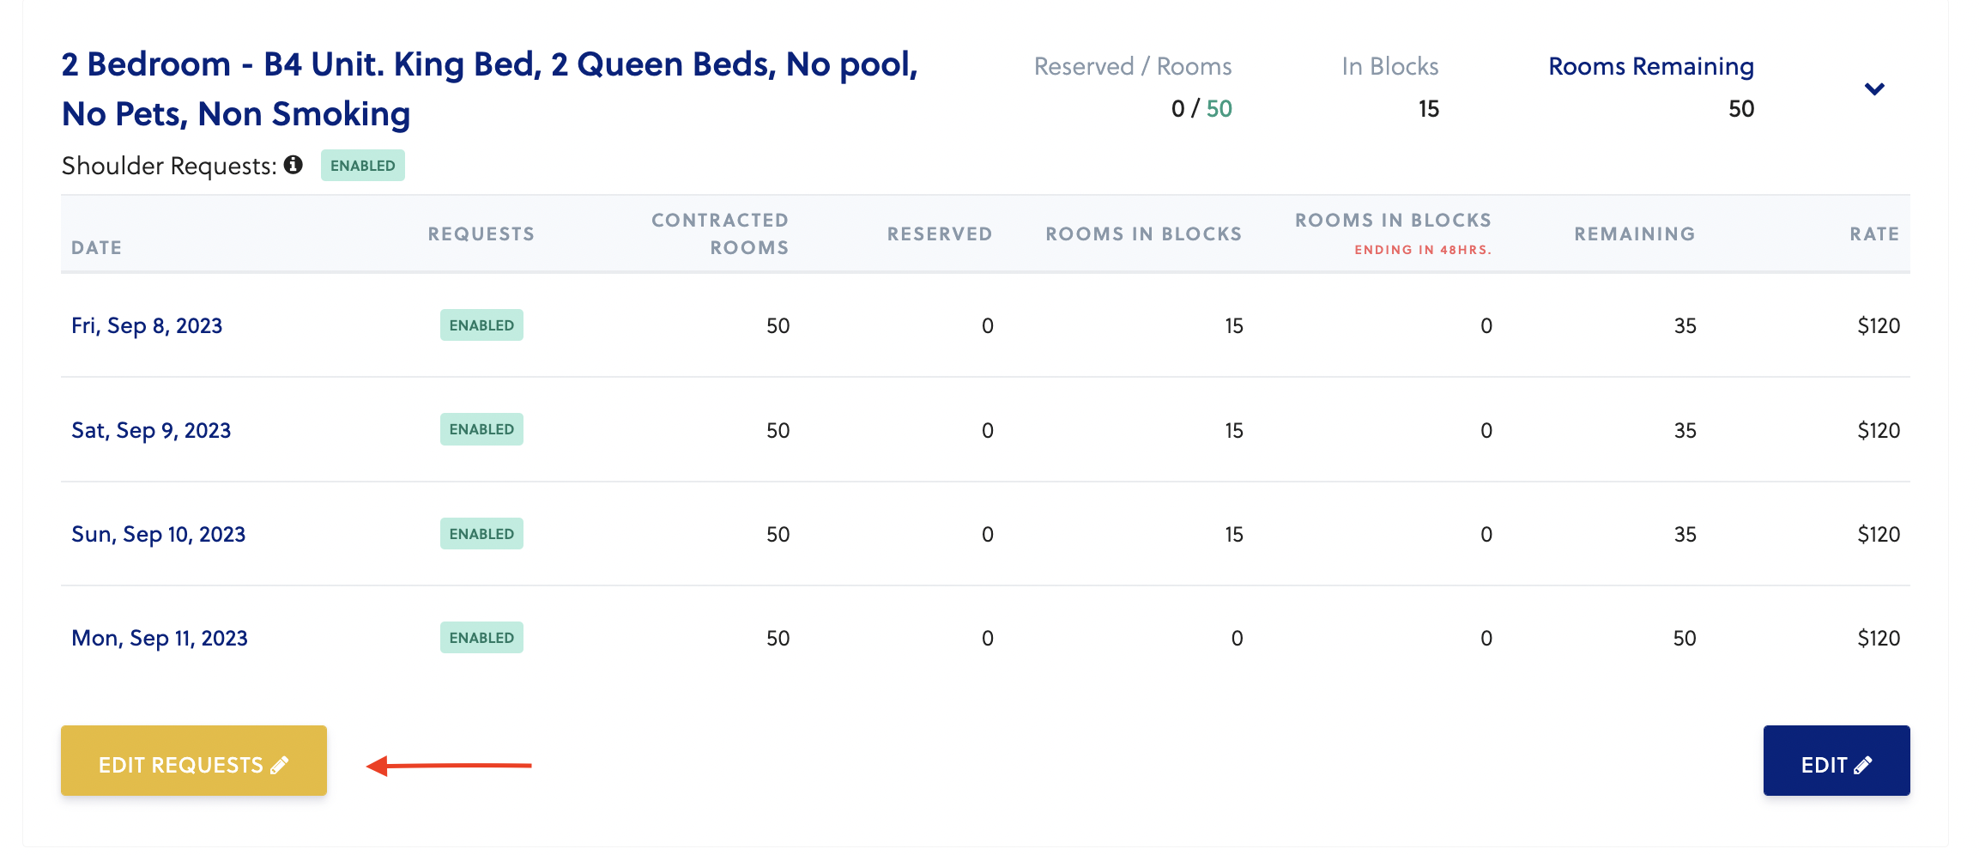Select the Mon, Sep 11, 2023 date
Image resolution: width=1979 pixels, height=855 pixels.
[x=160, y=638]
